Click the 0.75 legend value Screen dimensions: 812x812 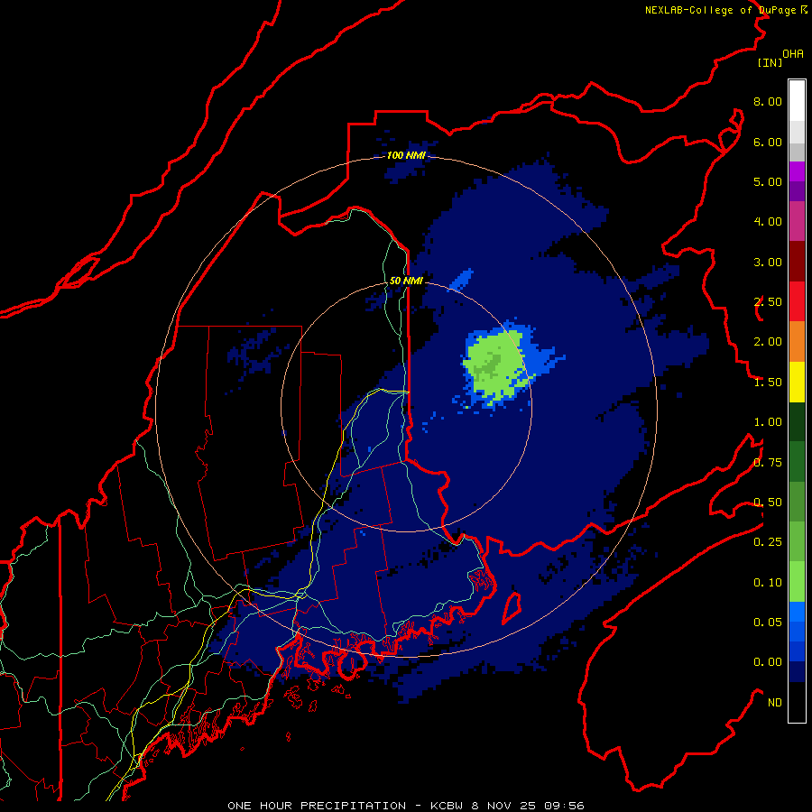768,463
